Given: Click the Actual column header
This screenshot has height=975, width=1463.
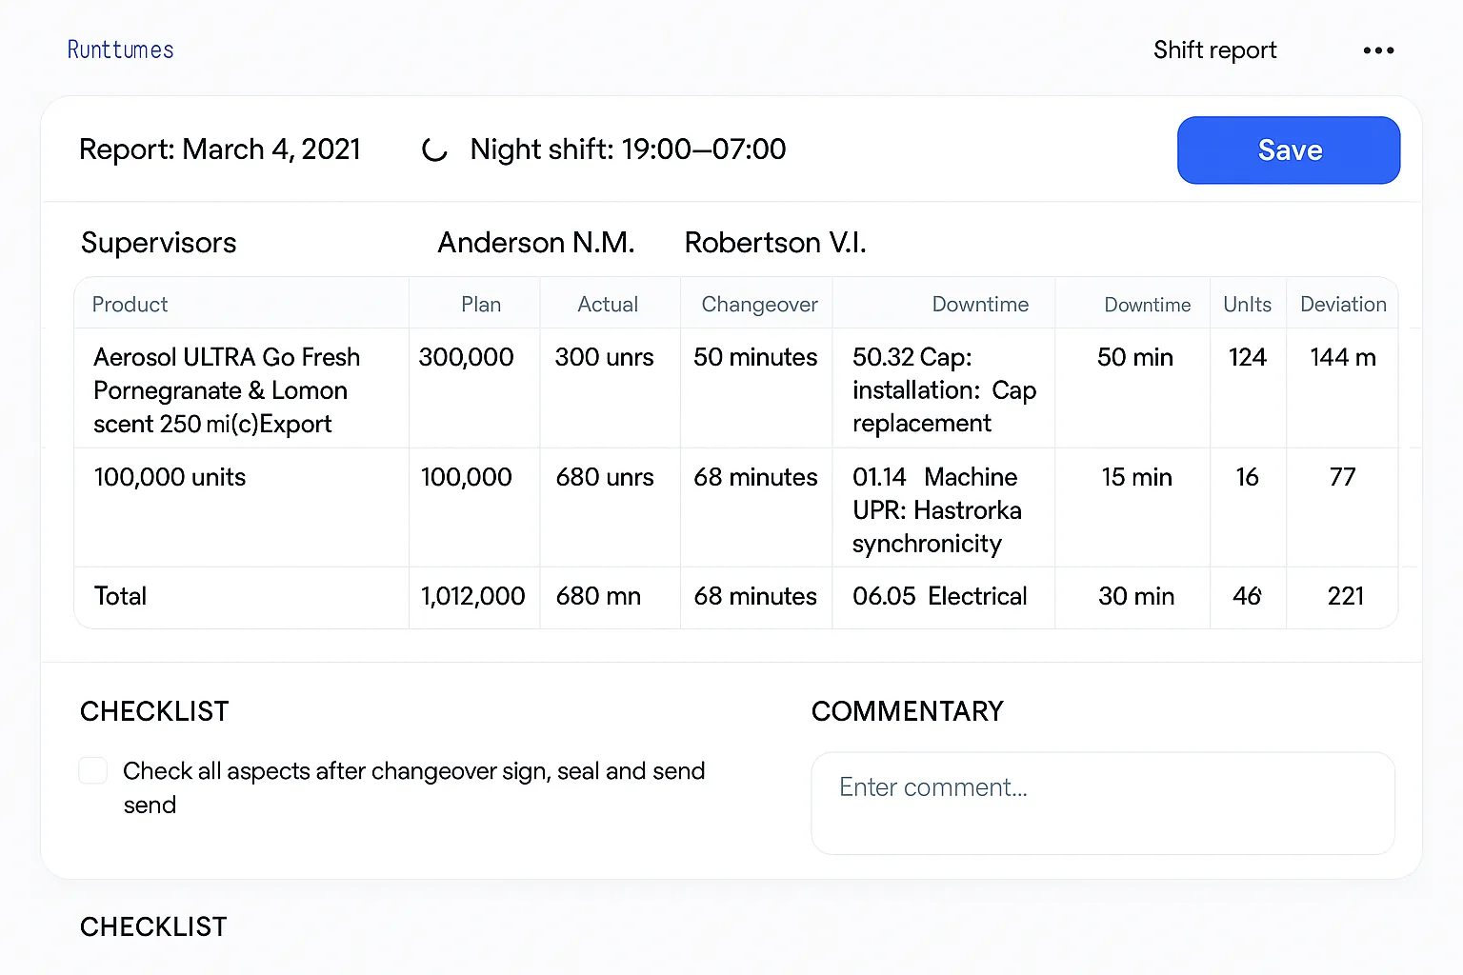Looking at the screenshot, I should pyautogui.click(x=608, y=305).
